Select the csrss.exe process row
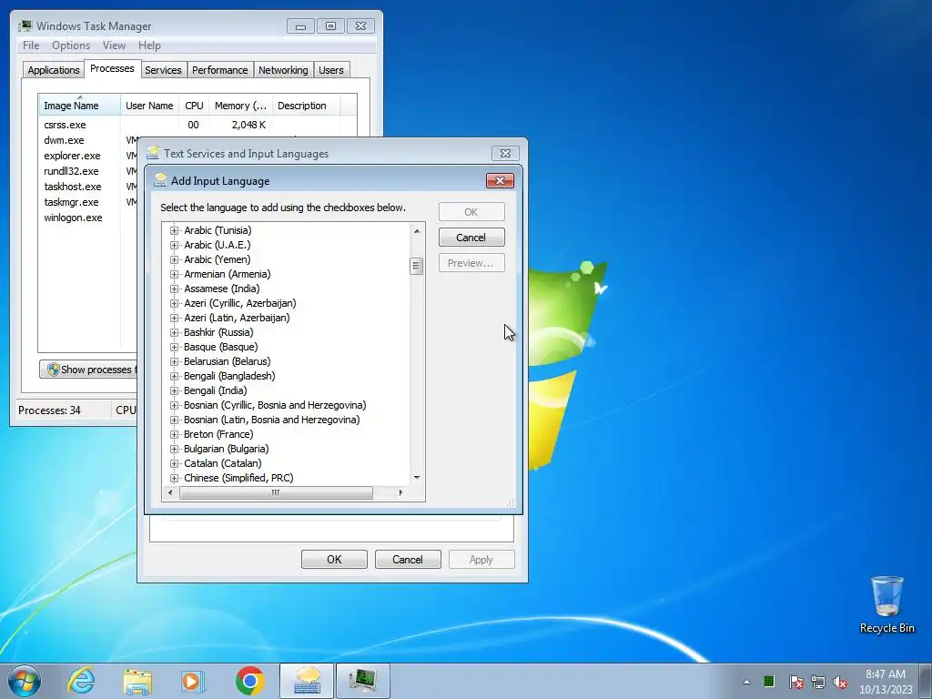 point(198,125)
